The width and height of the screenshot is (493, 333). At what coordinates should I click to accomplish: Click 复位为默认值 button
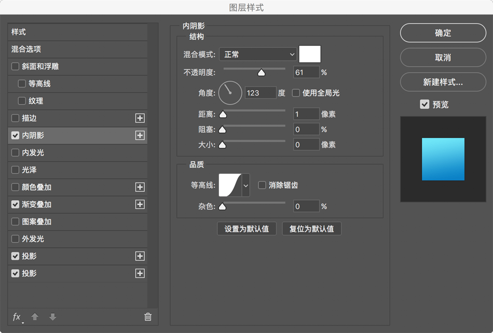[x=311, y=229]
